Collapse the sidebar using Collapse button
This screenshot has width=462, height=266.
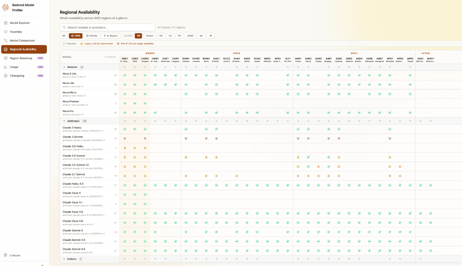(12, 255)
